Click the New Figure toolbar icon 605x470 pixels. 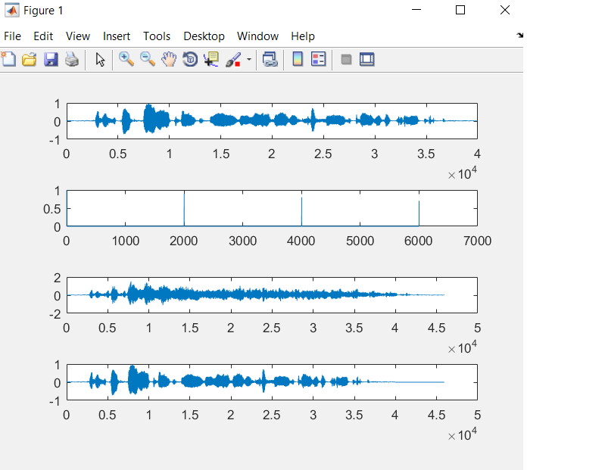tap(8, 59)
